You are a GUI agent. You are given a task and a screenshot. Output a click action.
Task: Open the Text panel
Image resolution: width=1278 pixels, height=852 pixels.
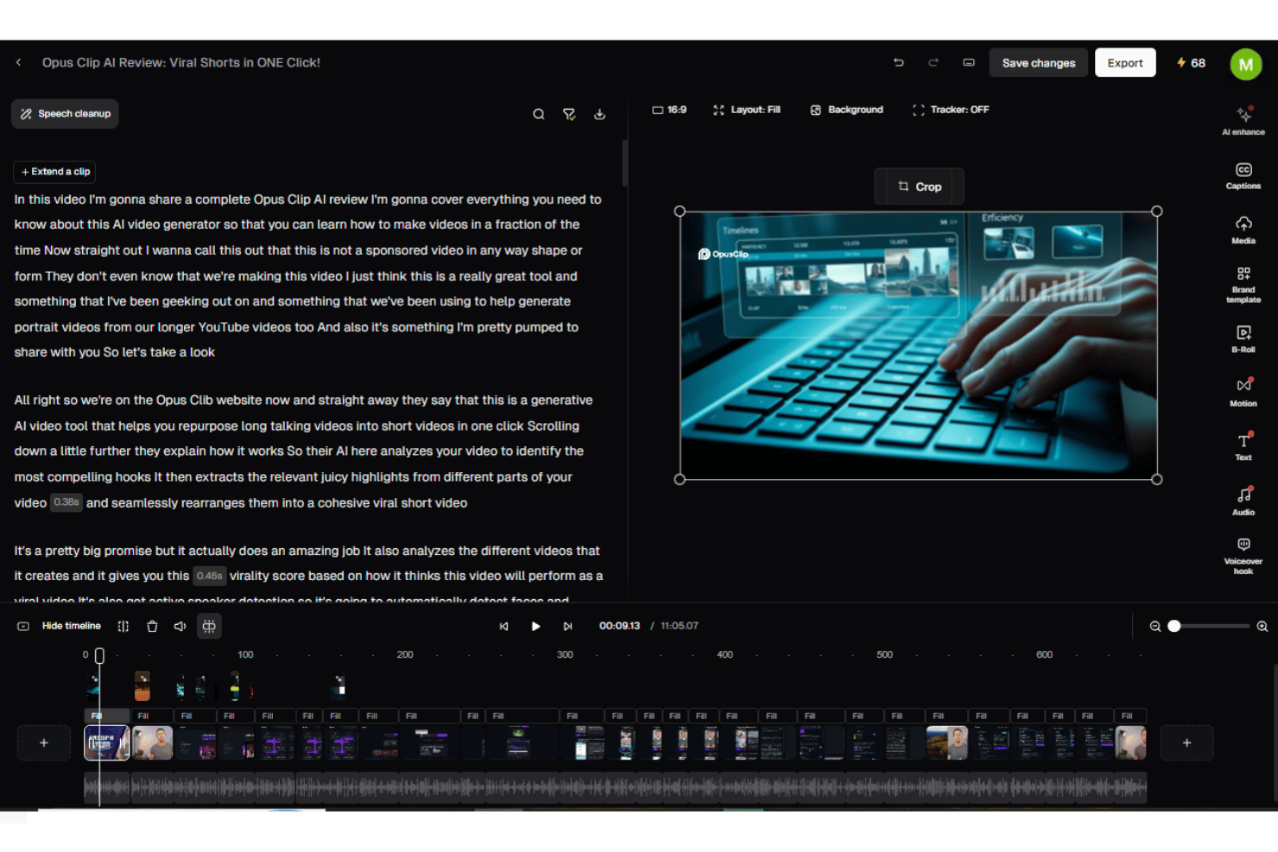1243,447
